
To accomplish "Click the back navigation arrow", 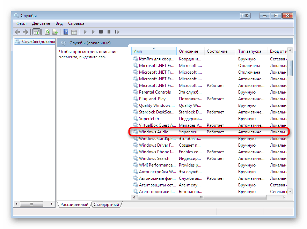I will click(x=17, y=32).
